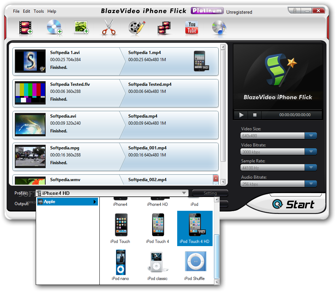
Task: Select the iPod Touch 4 profile icon
Action: (x=158, y=225)
